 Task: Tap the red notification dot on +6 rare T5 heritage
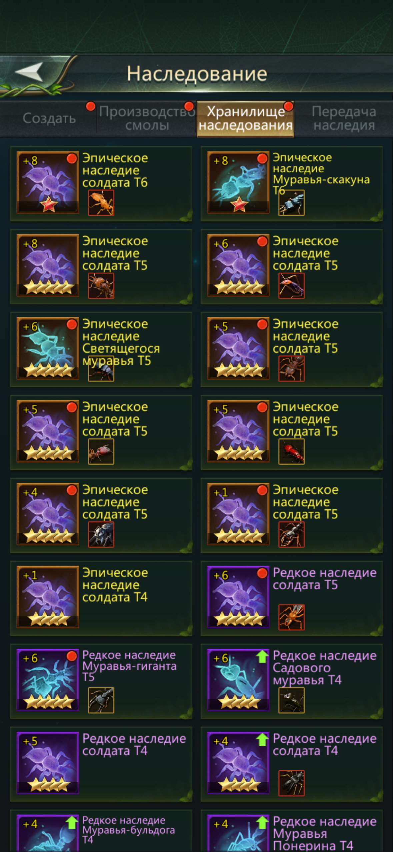[x=262, y=573]
